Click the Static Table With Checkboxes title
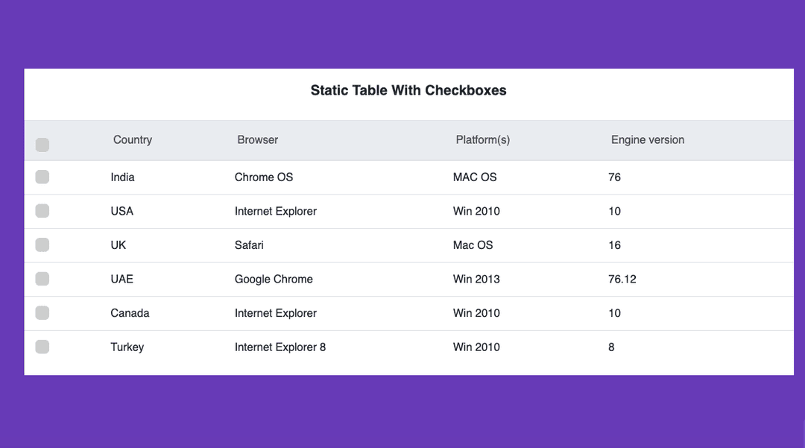Image resolution: width=805 pixels, height=448 pixels. (408, 90)
